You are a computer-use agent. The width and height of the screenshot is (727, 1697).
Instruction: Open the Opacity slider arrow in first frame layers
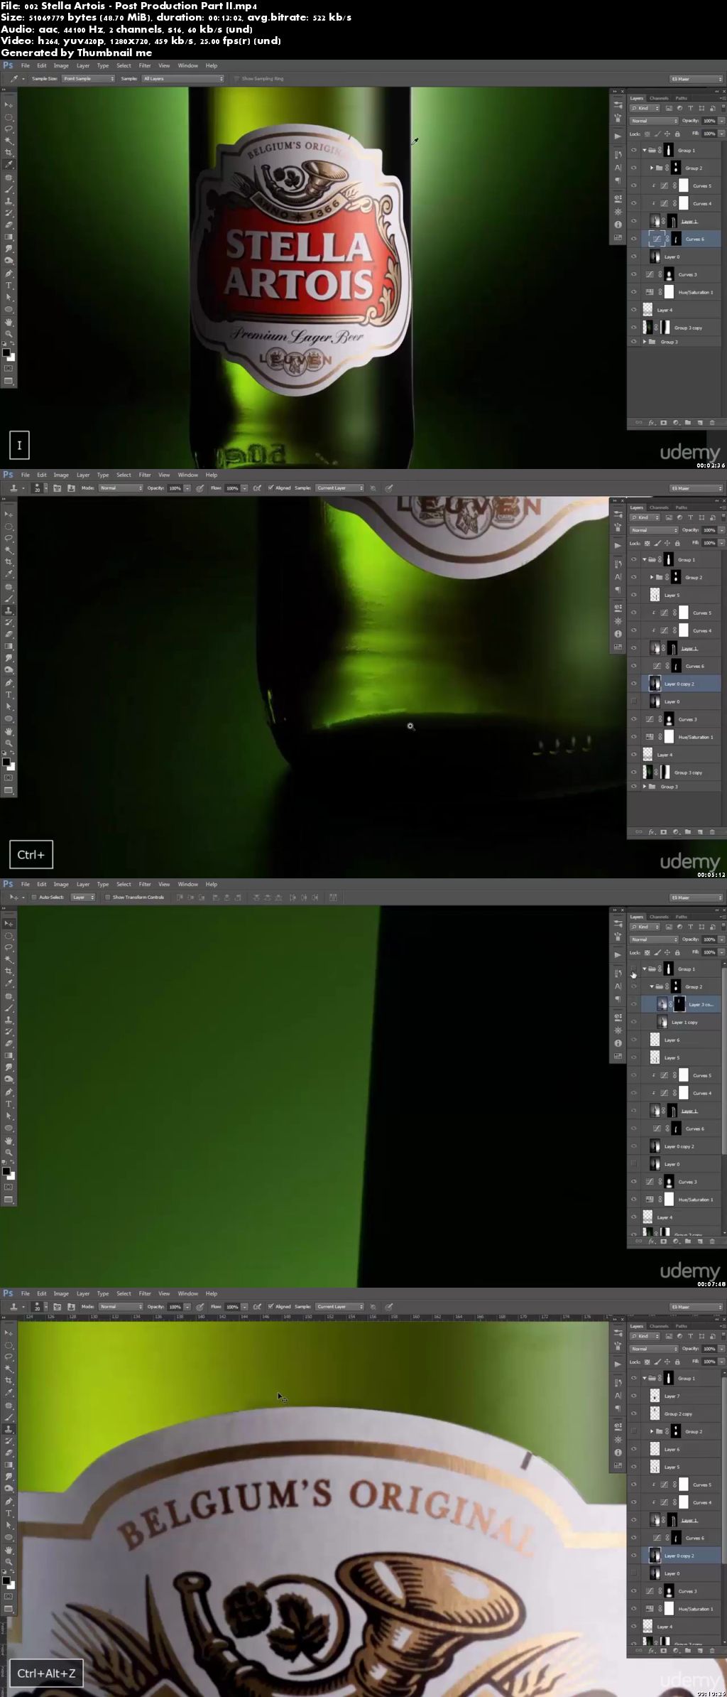coord(722,121)
